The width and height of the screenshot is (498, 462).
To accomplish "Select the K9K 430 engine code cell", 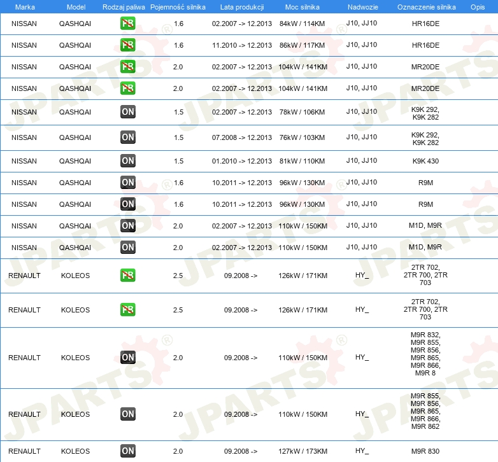I will [425, 161].
